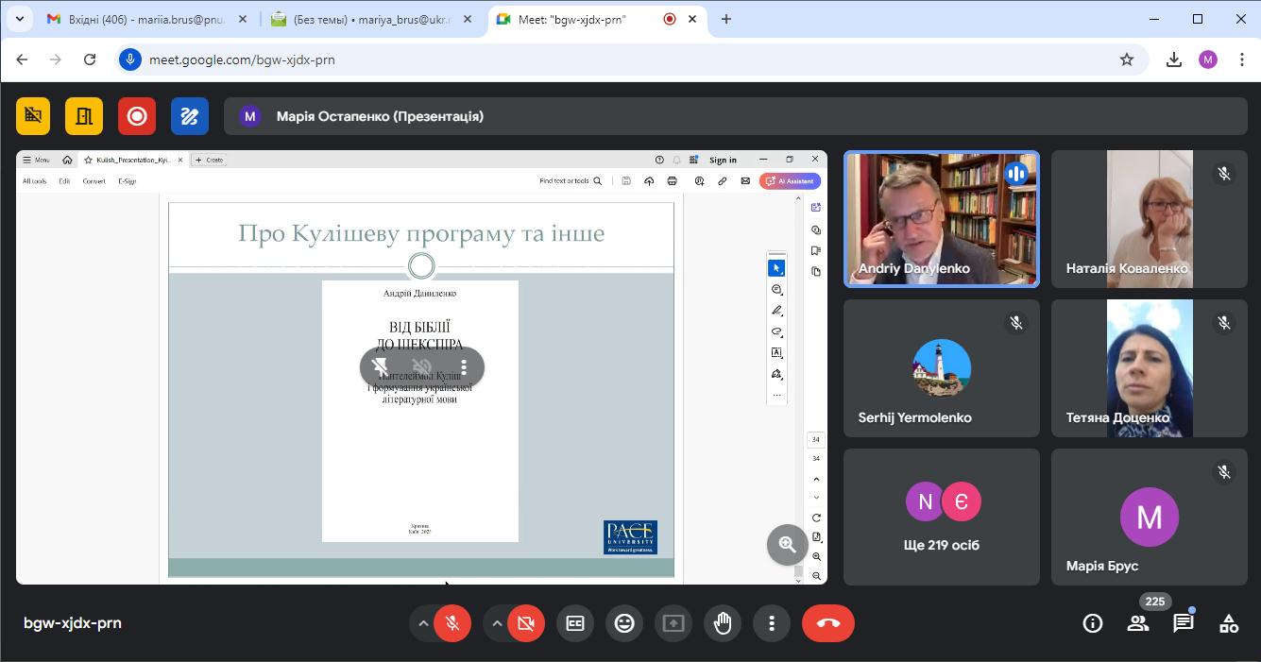Switch to the ukr.net mail tab
This screenshot has width=1261, height=662.
coord(364,19)
